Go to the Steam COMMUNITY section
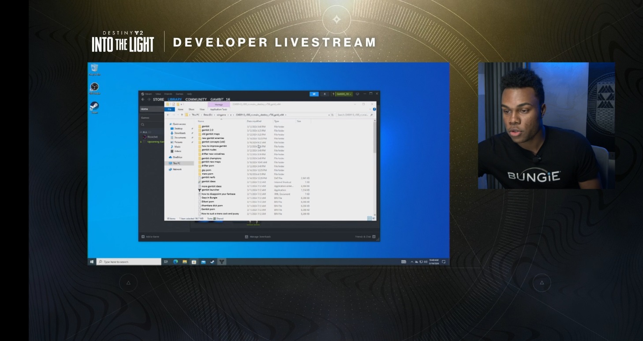Screen dimensions: 643x341 click(x=196, y=99)
